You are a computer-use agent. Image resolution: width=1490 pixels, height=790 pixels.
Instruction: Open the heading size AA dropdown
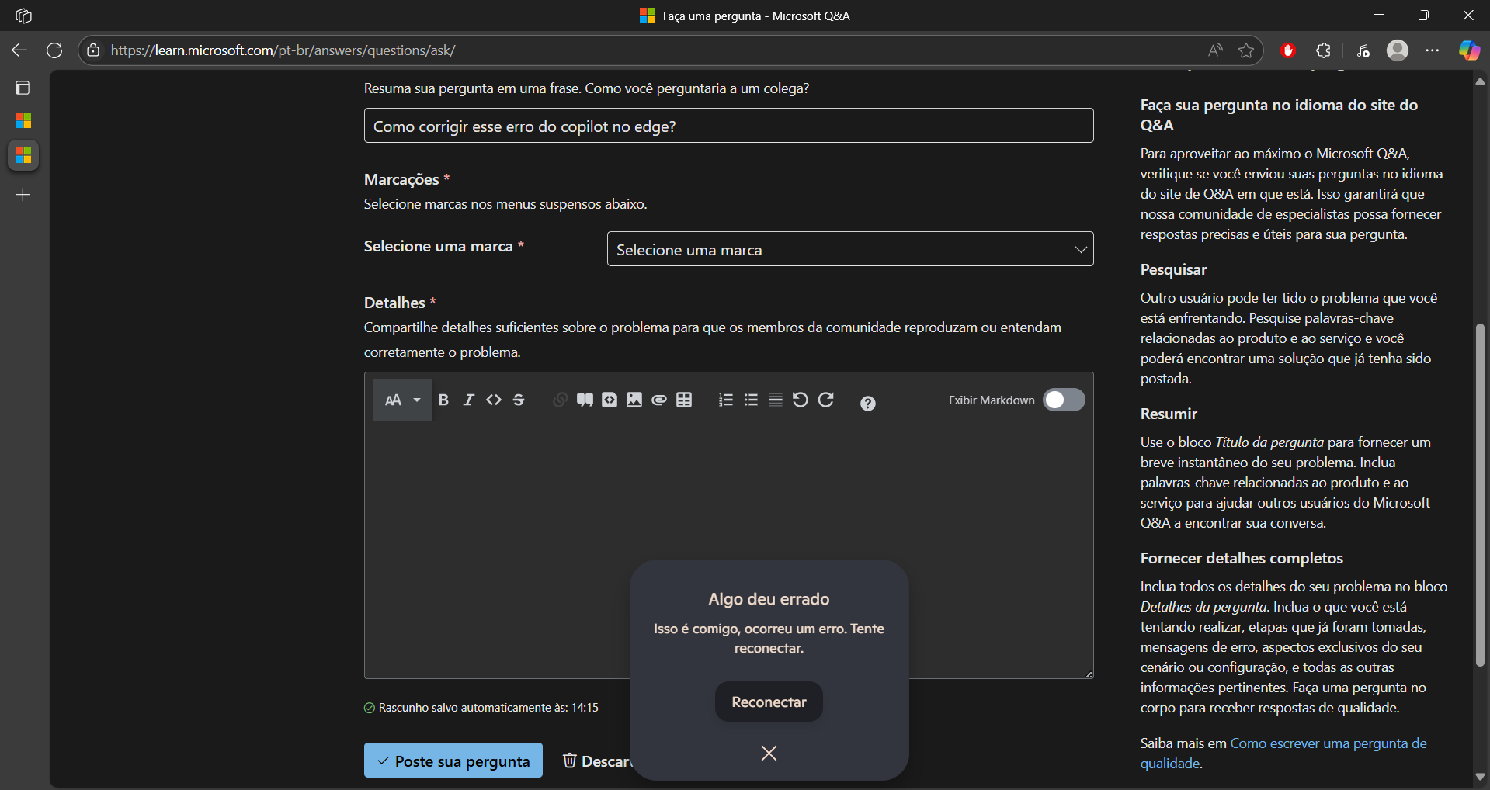402,400
